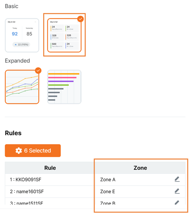Edit the Zone B entry pencil icon
The image size is (192, 216).
coord(177,203)
